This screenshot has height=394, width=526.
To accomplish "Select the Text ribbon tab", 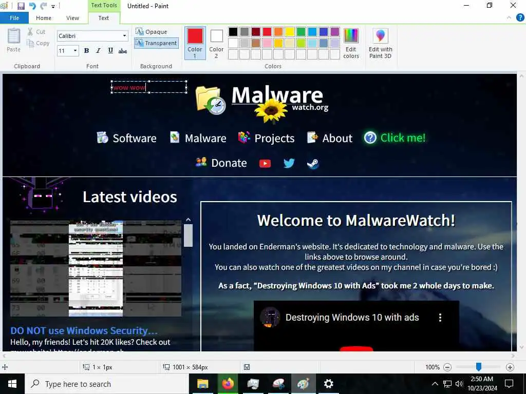I will tap(104, 18).
